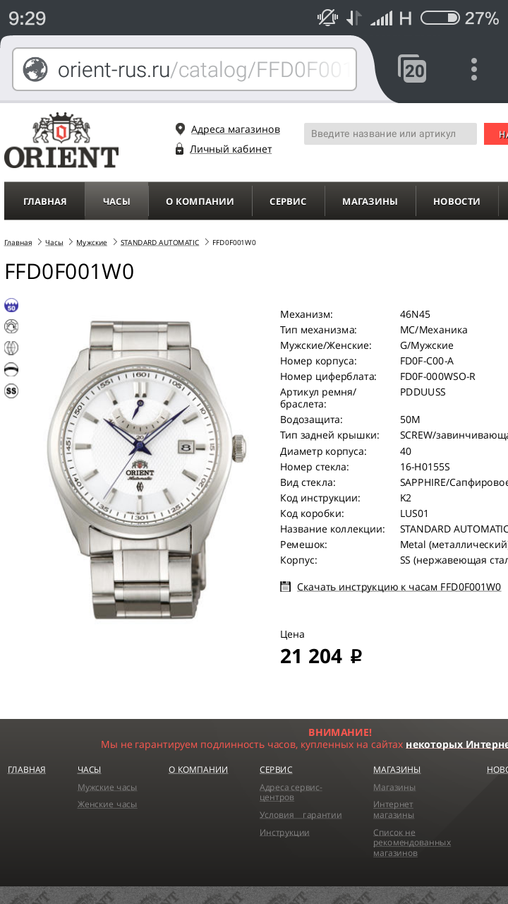Viewport: 508px width, 904px height.
Task: Open the ЧАСЫ navigation tab
Action: pyautogui.click(x=116, y=201)
